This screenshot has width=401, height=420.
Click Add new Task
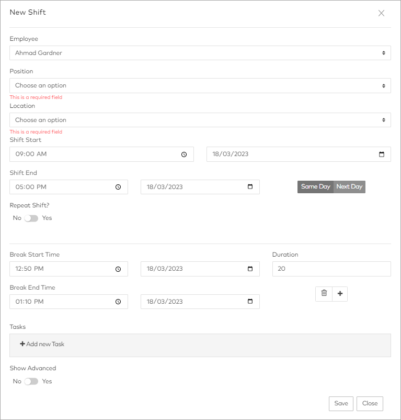42,344
